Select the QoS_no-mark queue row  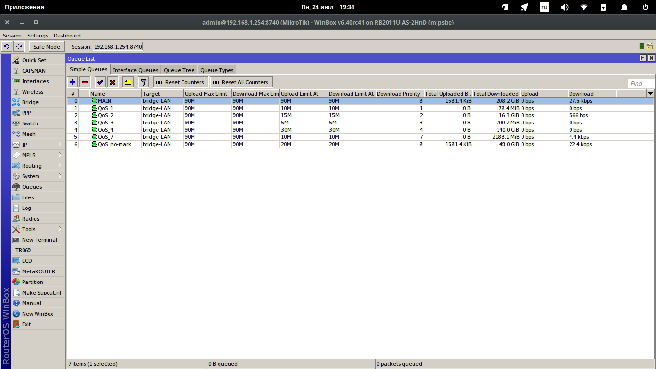pyautogui.click(x=360, y=144)
